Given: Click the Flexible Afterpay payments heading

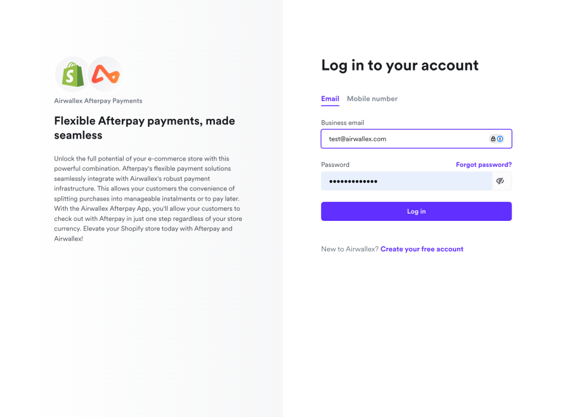Looking at the screenshot, I should 144,128.
